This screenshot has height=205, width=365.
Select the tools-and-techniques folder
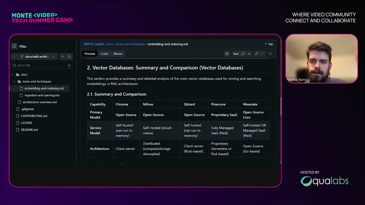(x=37, y=81)
